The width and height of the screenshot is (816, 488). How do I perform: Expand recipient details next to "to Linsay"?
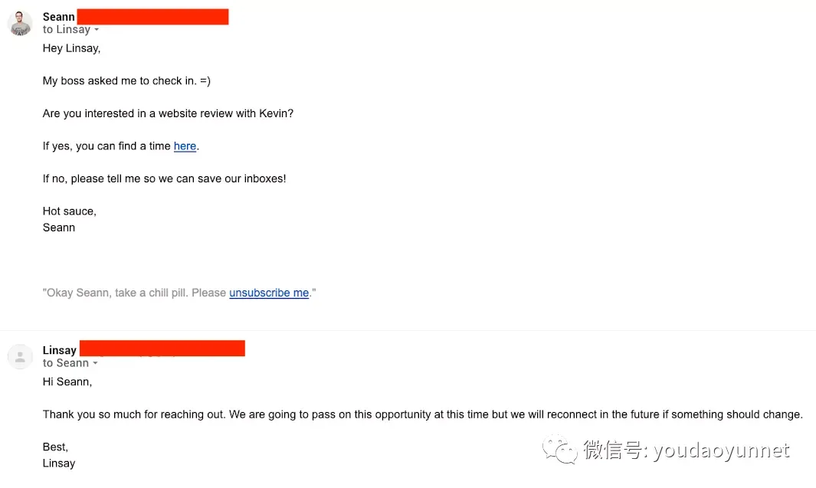(97, 30)
